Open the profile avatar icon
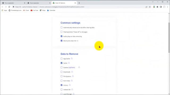 [164, 7]
